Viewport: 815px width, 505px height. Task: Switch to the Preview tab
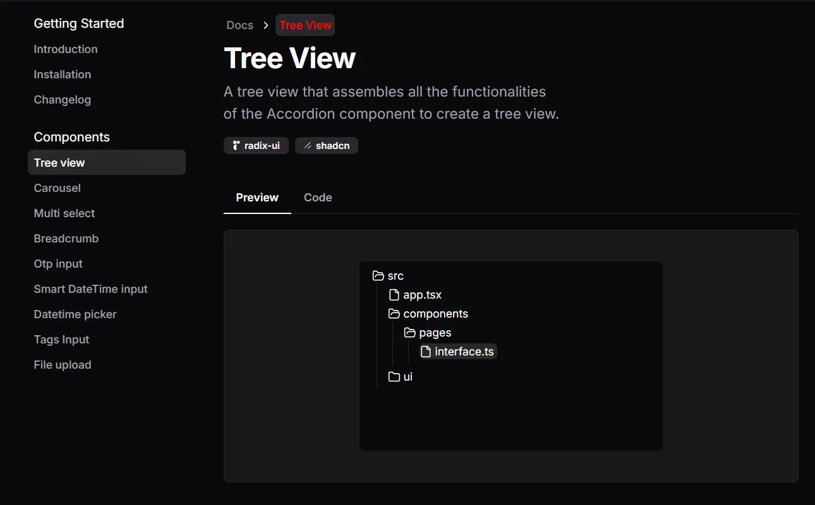257,197
